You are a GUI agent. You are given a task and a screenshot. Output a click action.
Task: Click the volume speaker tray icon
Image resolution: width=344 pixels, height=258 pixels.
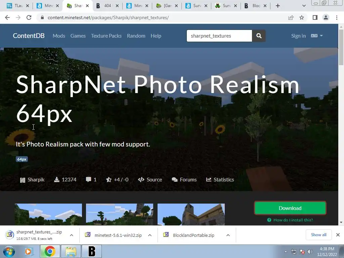pos(310,252)
